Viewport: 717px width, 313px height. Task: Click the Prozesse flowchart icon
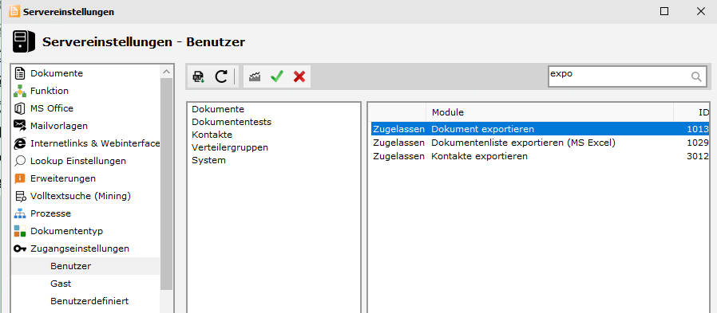20,213
